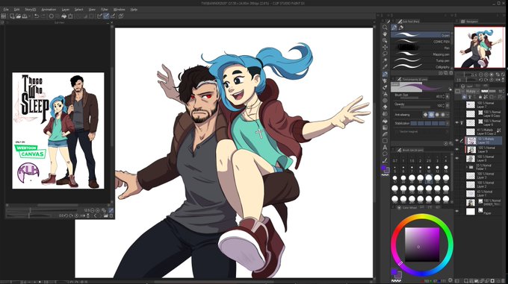Click Lock layer icon in layer panel

(480, 97)
